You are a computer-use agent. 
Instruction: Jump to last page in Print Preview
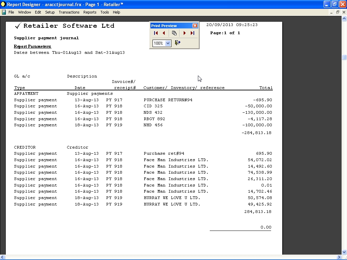click(x=192, y=33)
